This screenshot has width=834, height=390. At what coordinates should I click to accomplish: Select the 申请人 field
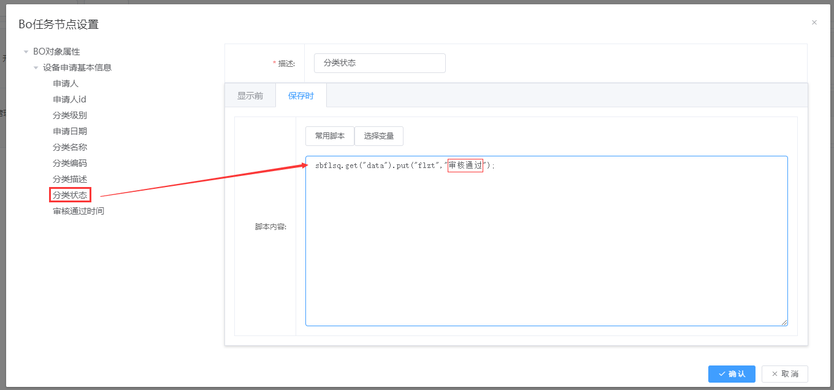(66, 83)
